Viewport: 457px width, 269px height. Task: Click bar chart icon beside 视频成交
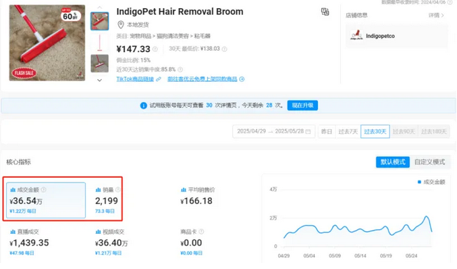point(98,232)
